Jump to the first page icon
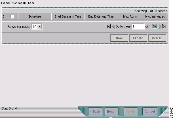The image size is (173, 118). coord(109,26)
